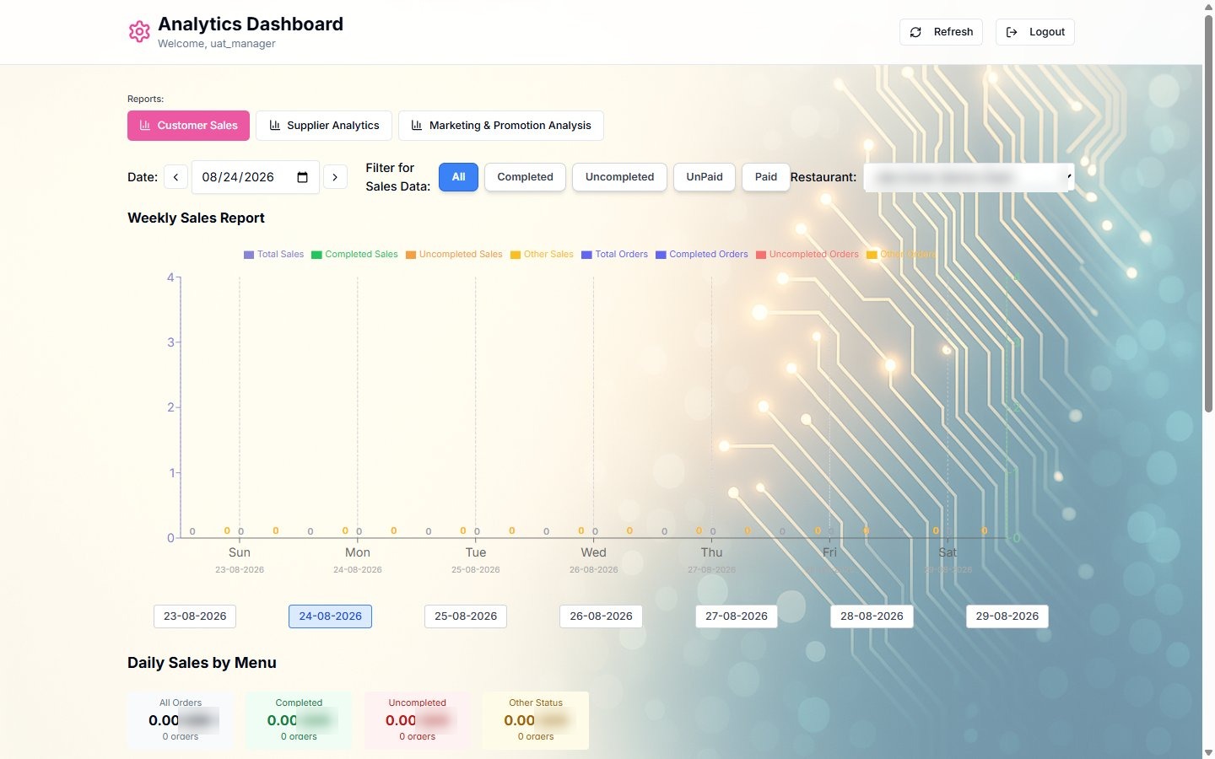
Task: Switch to the Customer Sales report
Action: 188,126
